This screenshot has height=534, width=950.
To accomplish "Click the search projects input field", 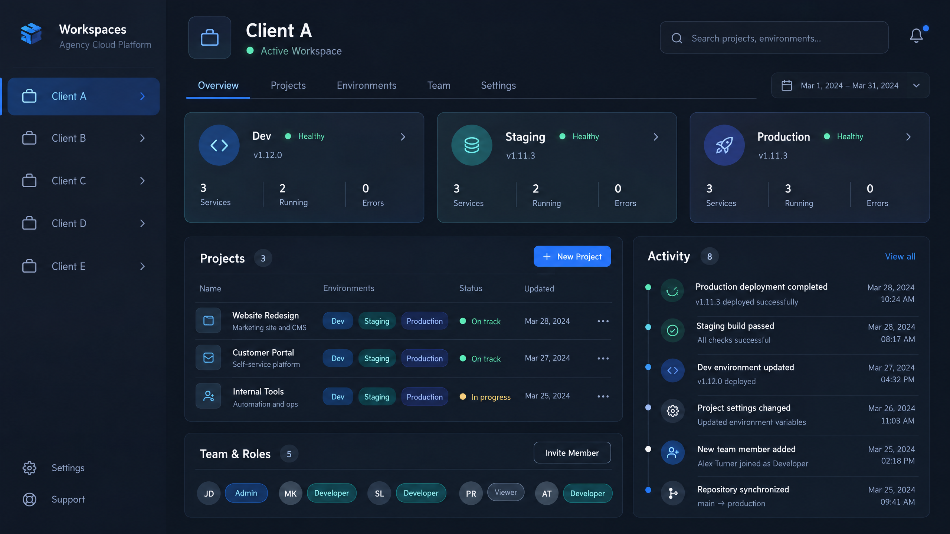I will point(774,37).
